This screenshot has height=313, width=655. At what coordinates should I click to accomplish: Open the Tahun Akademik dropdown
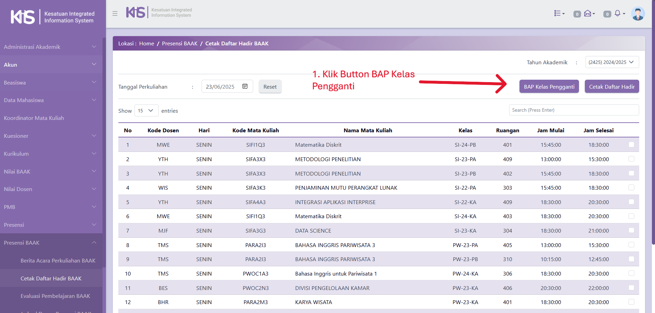pos(612,62)
